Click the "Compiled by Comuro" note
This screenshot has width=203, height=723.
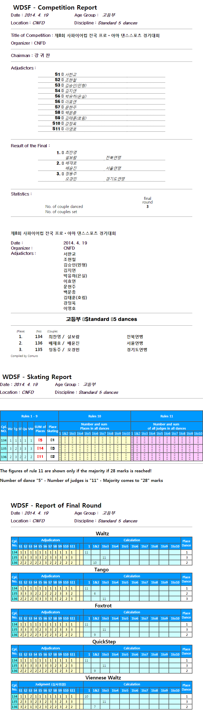[24, 356]
